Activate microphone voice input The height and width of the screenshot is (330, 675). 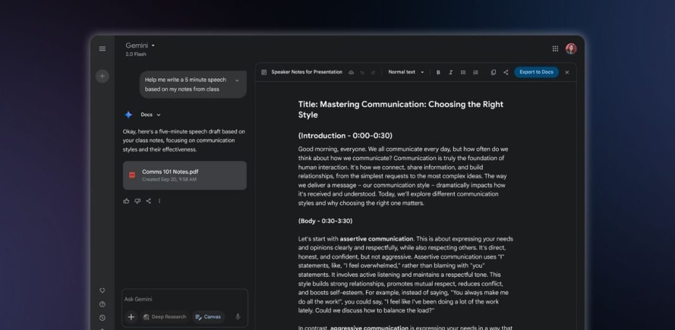coord(237,317)
